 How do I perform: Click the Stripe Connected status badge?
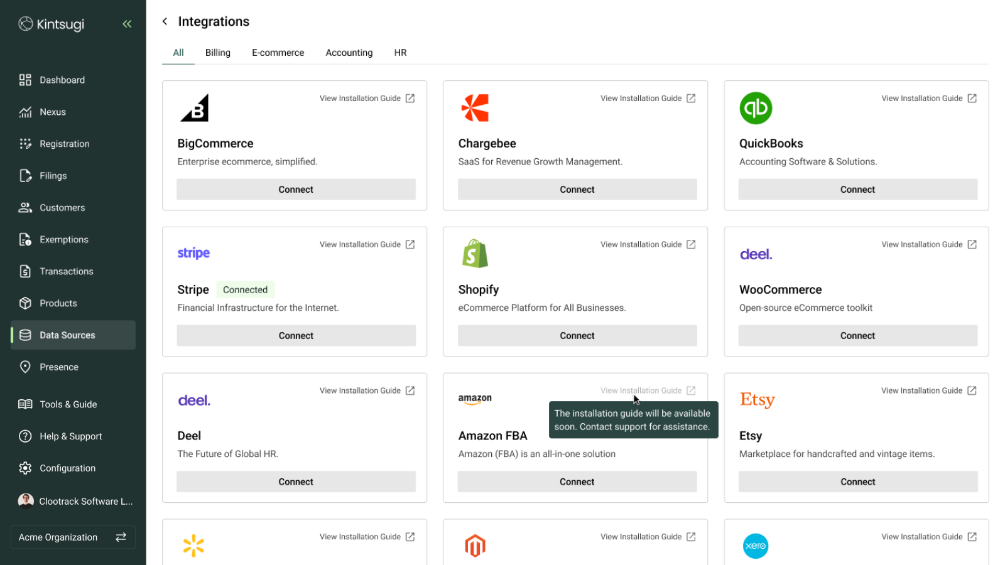point(246,290)
